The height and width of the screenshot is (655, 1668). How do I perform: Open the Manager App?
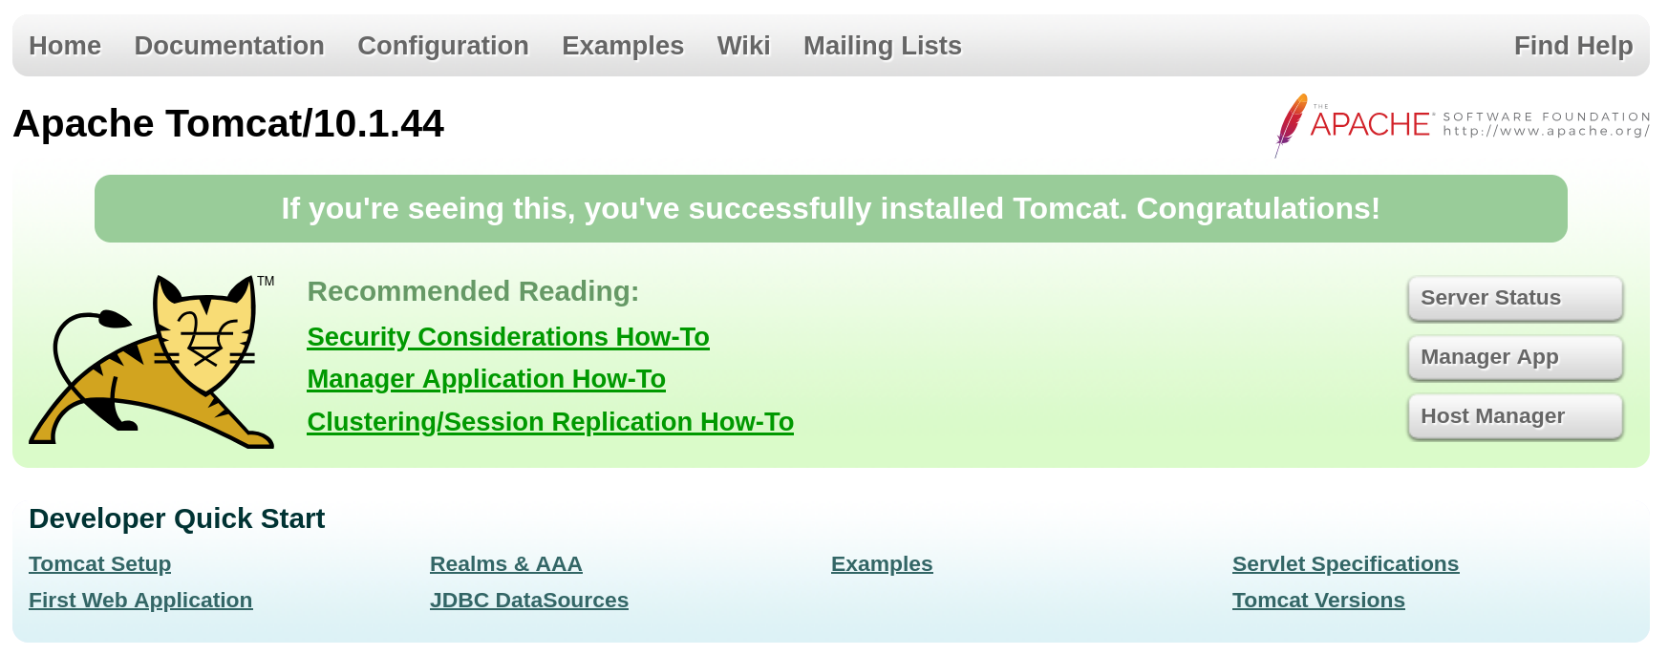coord(1514,356)
